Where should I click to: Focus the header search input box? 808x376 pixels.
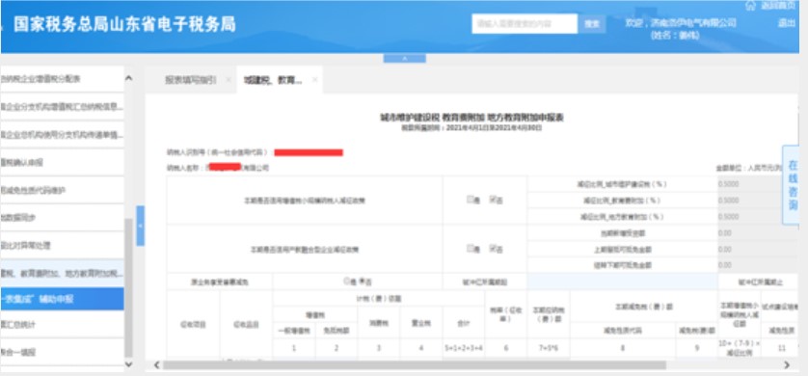click(x=525, y=24)
